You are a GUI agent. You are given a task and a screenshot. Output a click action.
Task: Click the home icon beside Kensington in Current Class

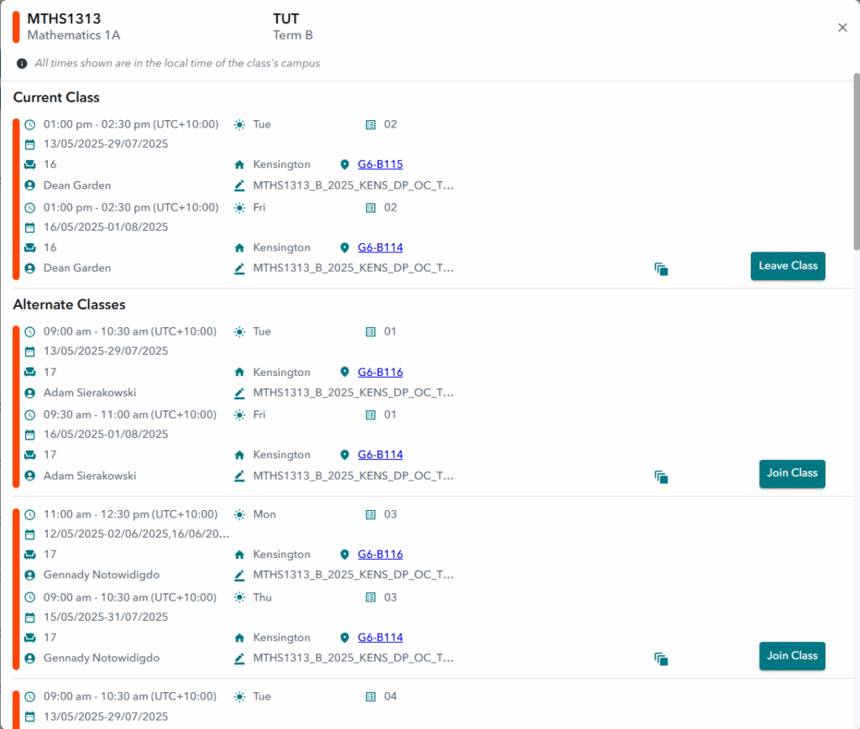[239, 164]
